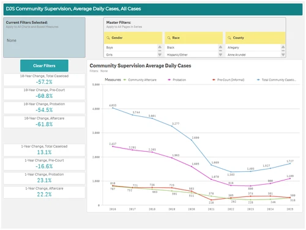Click the 2,000 y-axis label
This screenshot has width=306, height=230.
[x=96, y=157]
